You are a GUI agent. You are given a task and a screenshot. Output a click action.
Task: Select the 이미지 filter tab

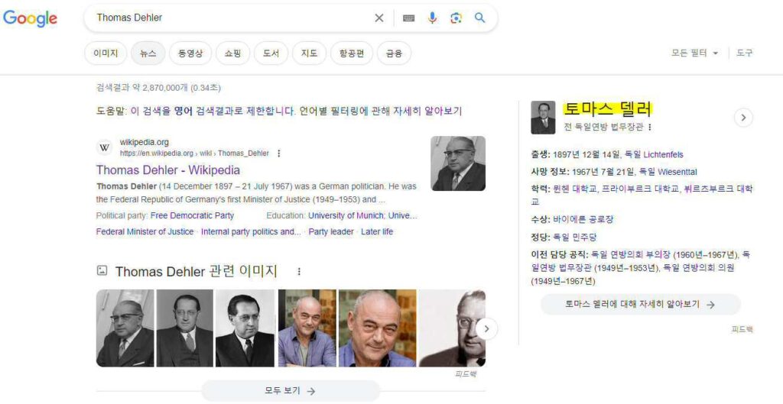coord(106,53)
